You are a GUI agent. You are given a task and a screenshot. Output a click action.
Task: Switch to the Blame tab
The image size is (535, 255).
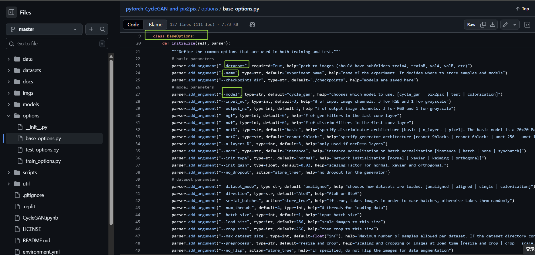click(156, 25)
